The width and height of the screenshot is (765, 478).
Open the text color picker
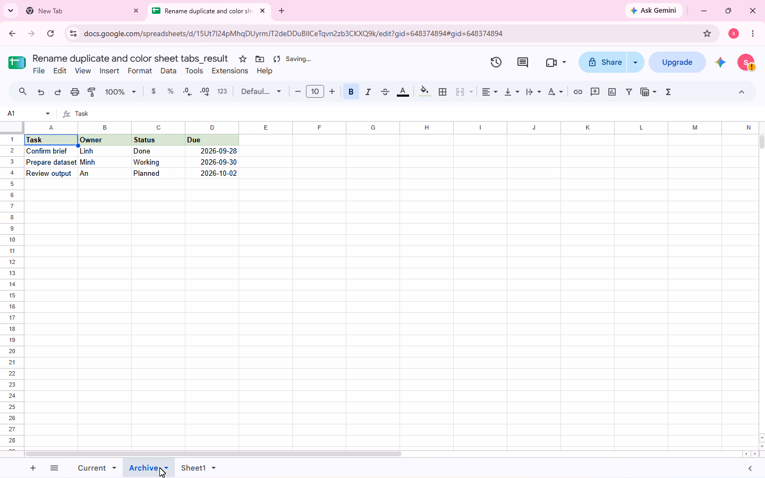[403, 92]
